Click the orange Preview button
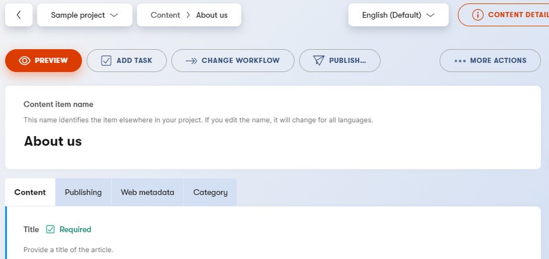This screenshot has width=549, height=259. (x=44, y=60)
